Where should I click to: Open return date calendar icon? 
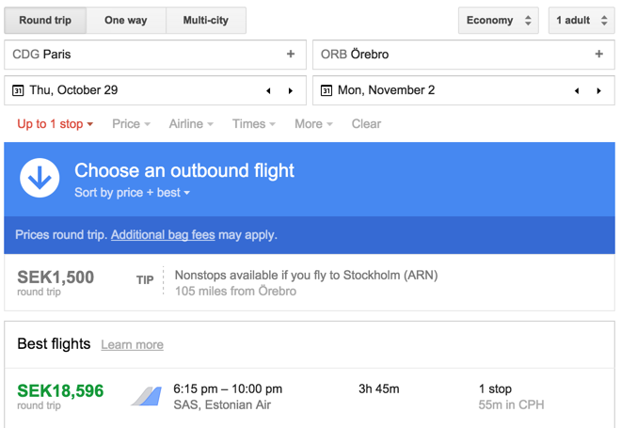[326, 91]
